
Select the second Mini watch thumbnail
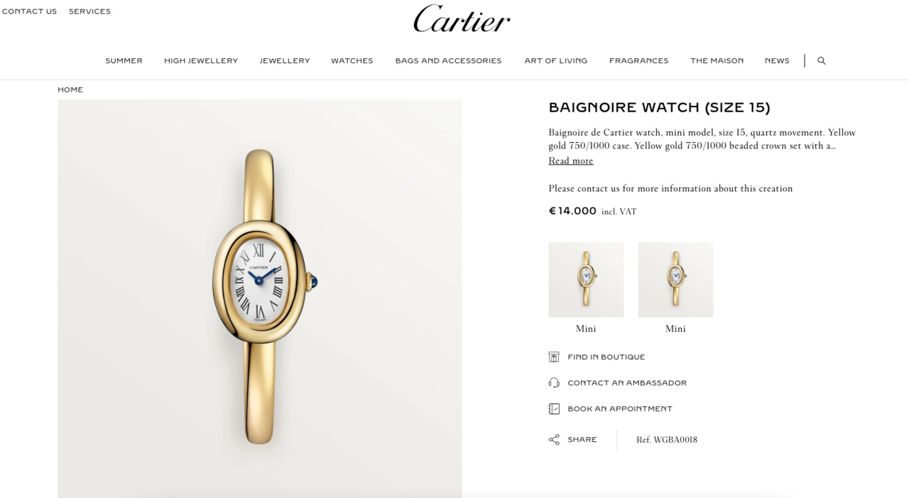coord(675,280)
